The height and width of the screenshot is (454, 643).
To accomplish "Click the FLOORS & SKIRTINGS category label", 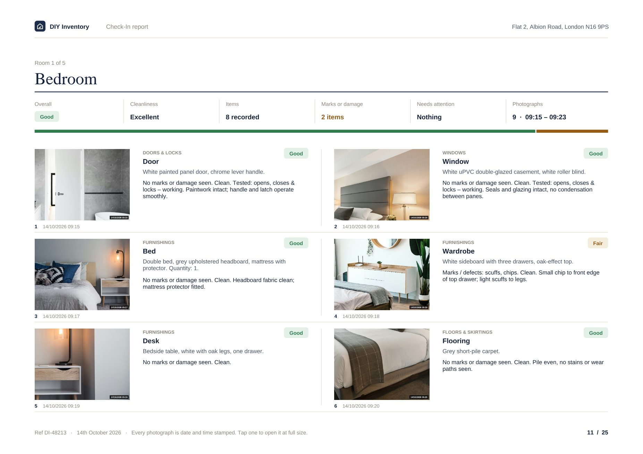I will (467, 332).
